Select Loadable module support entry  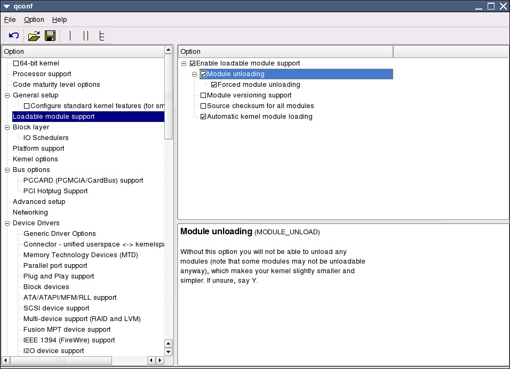tap(88, 117)
